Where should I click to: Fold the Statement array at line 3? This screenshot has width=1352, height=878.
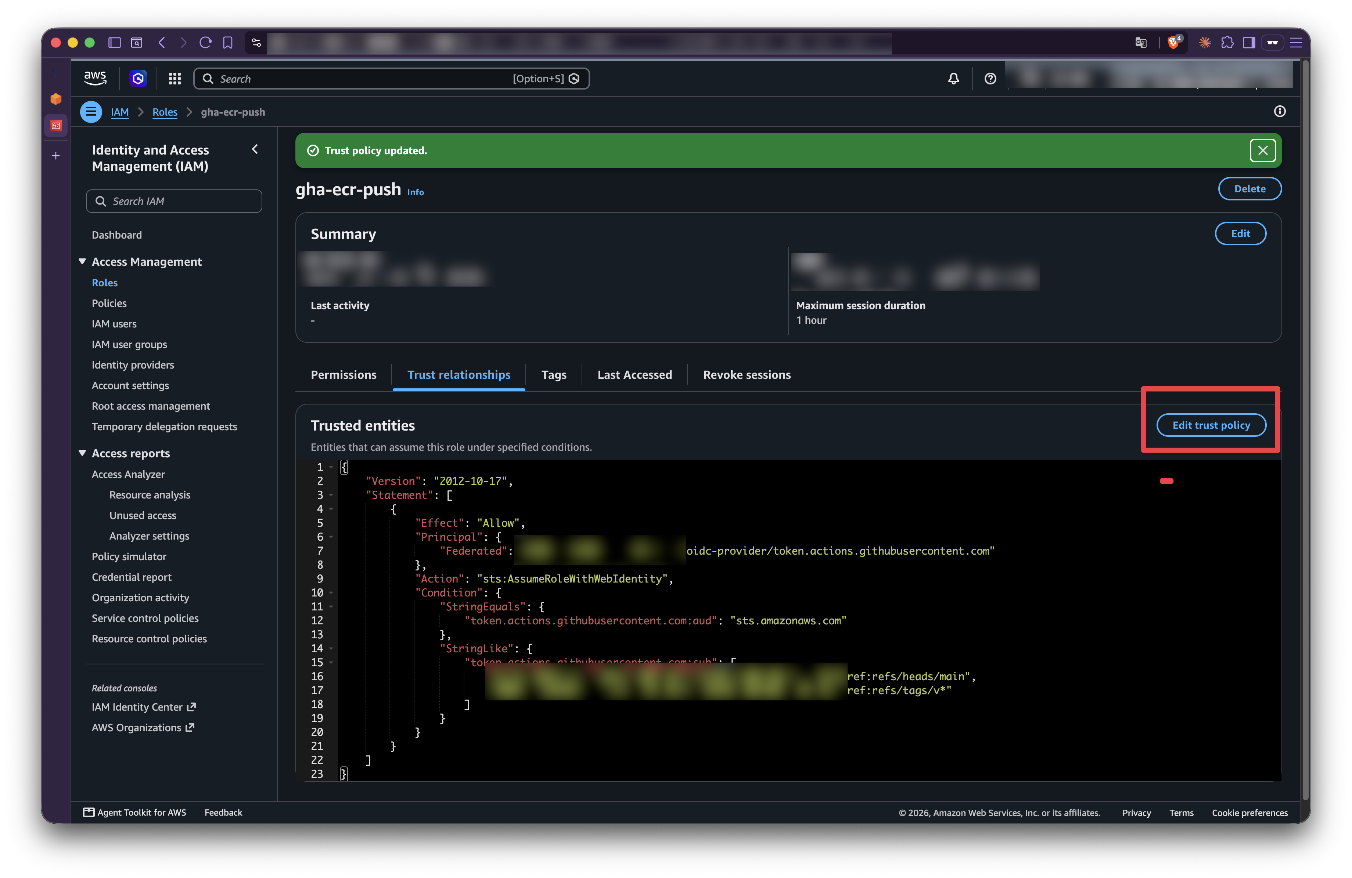331,495
